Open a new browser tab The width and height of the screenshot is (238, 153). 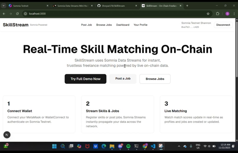[x=187, y=6]
